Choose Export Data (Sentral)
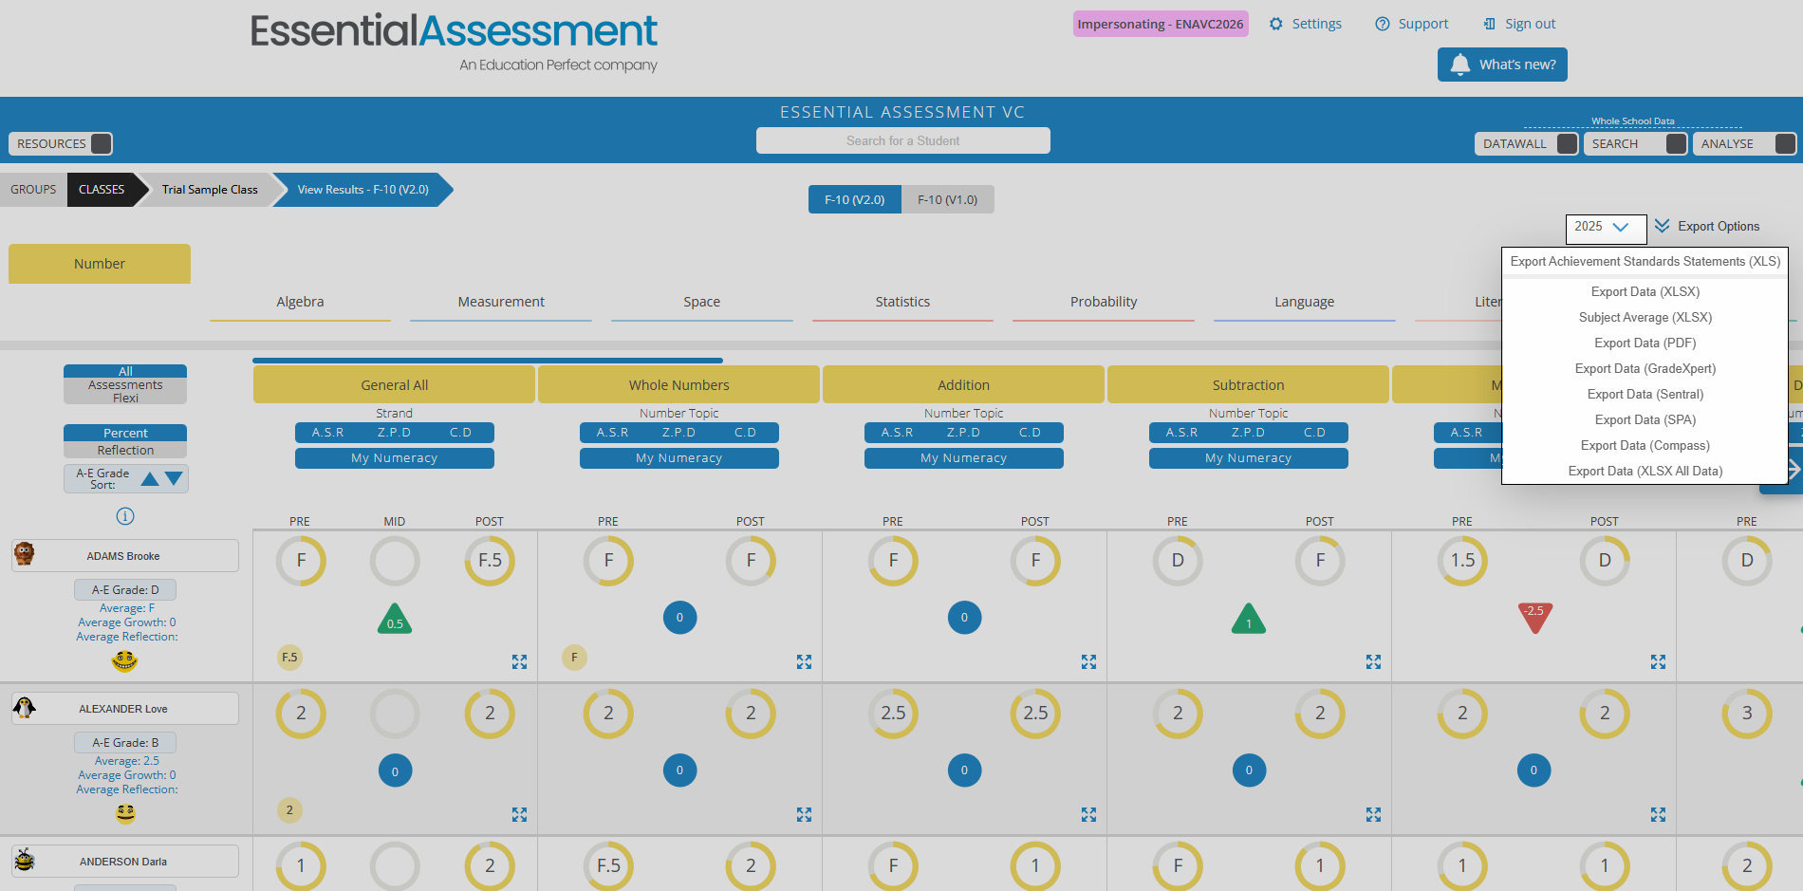Screen dimensions: 1803x891 point(1645,394)
